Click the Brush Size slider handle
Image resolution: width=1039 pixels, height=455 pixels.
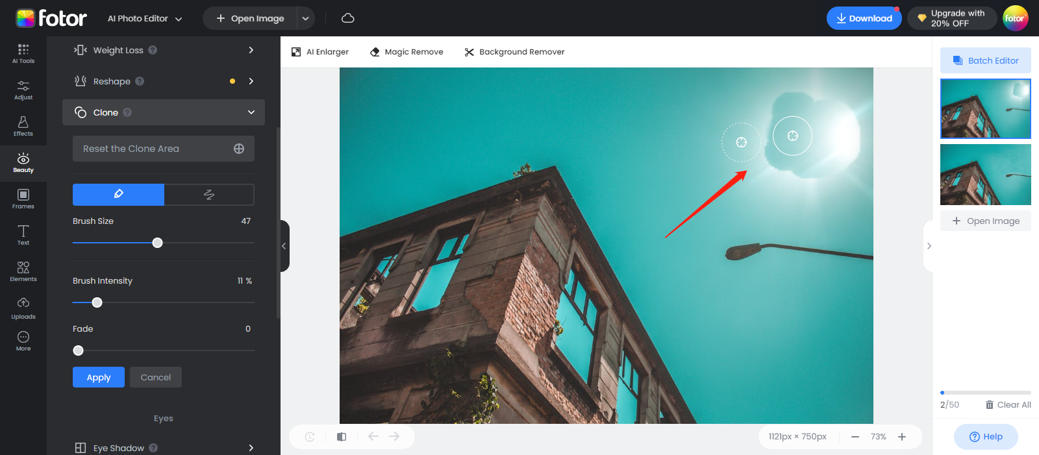pyautogui.click(x=157, y=243)
